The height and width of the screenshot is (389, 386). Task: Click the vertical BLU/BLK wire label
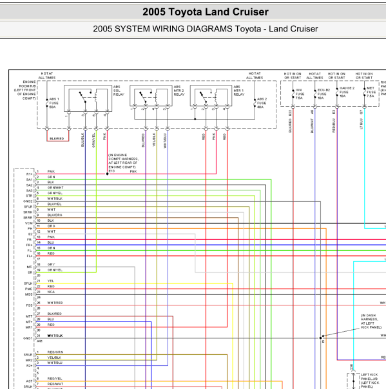(82, 140)
